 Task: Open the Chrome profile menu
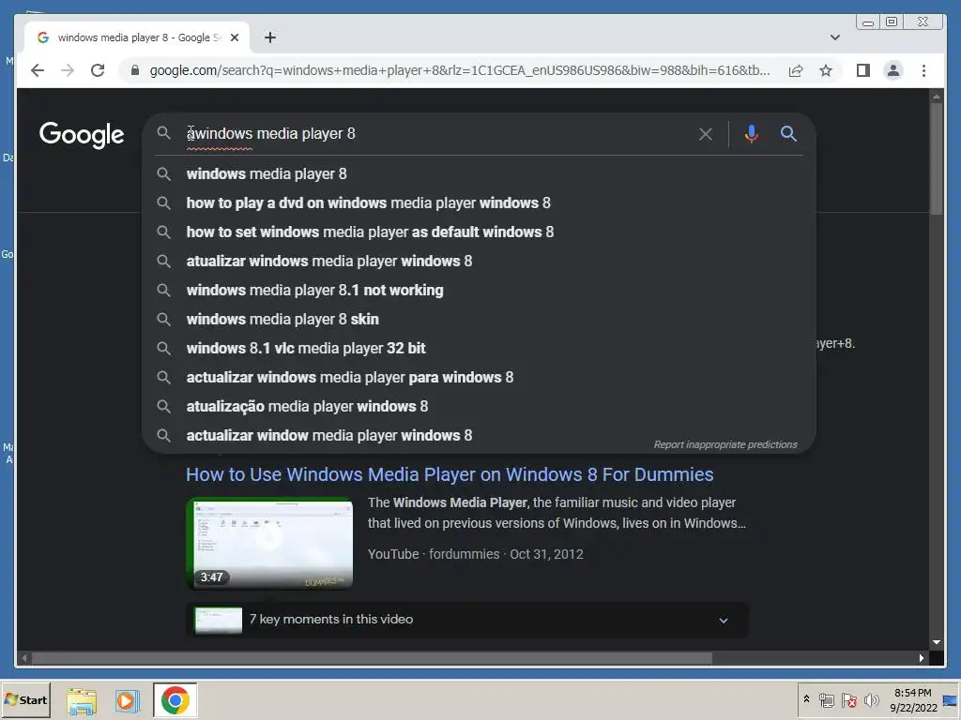[x=893, y=70]
